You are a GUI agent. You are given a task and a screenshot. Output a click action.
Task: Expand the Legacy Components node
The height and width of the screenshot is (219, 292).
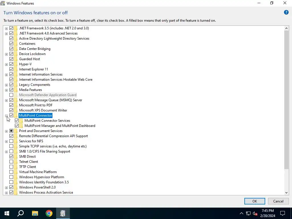click(x=6, y=85)
